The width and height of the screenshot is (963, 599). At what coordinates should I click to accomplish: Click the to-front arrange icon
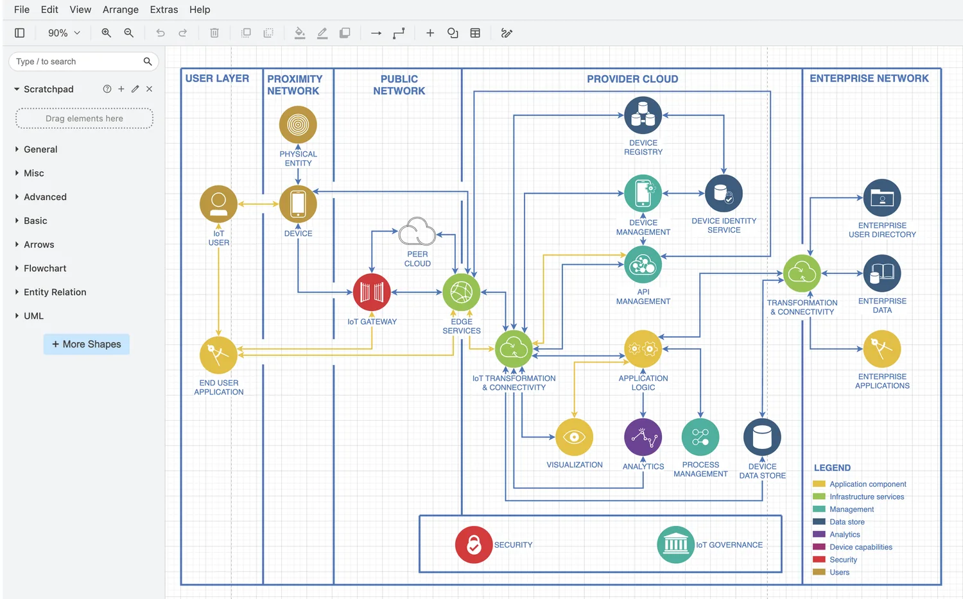(246, 33)
